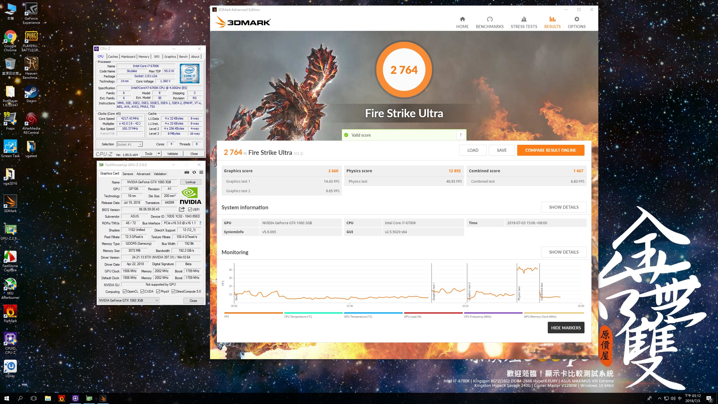Expand the GTX 1060 3GB card selector dropdown

(x=157, y=300)
